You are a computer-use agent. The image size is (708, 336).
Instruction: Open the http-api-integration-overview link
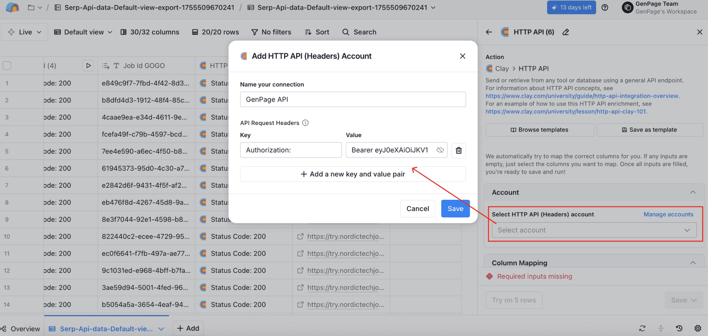(x=582, y=96)
